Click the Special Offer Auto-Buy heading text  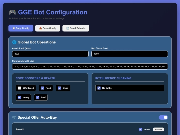point(37,117)
